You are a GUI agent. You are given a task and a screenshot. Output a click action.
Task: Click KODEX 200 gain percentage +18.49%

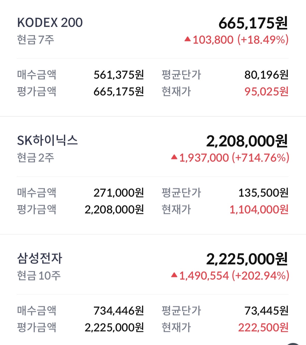(263, 40)
